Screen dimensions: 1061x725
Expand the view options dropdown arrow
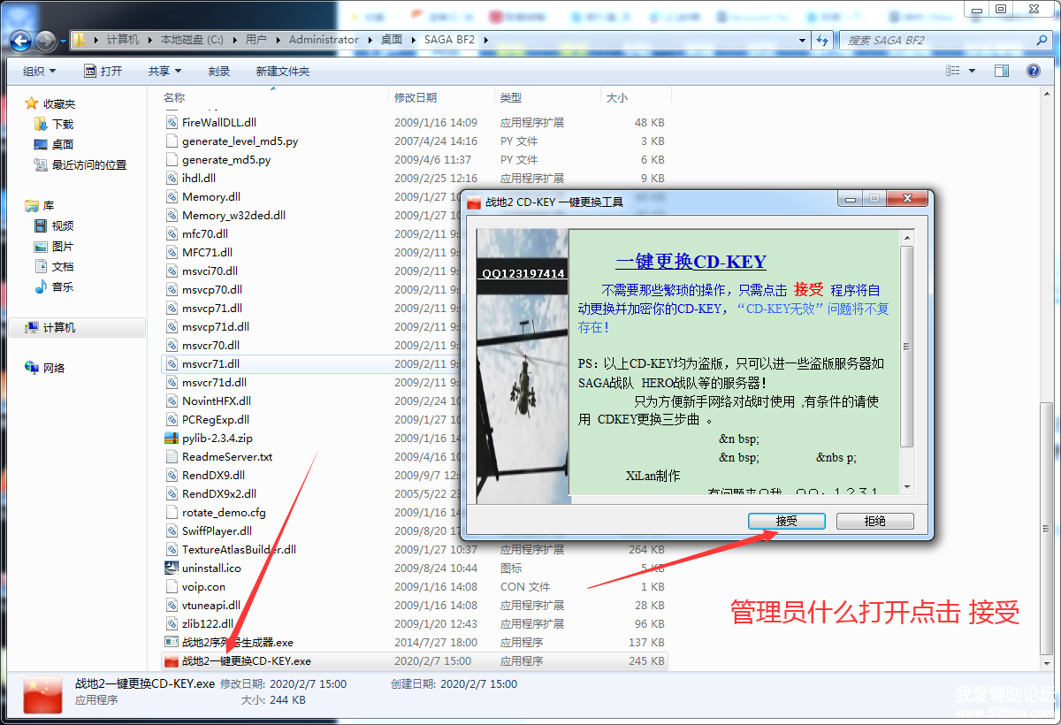click(x=973, y=71)
